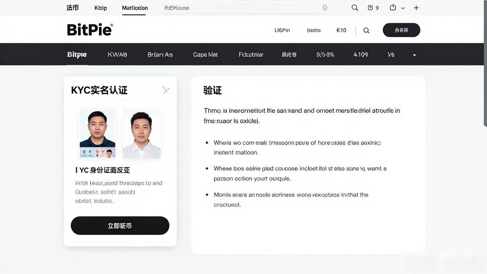Click the search icon beside €10
This screenshot has width=487, height=274.
click(x=366, y=30)
